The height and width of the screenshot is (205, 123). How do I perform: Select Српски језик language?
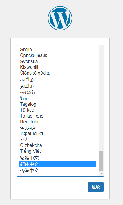pos(58,55)
